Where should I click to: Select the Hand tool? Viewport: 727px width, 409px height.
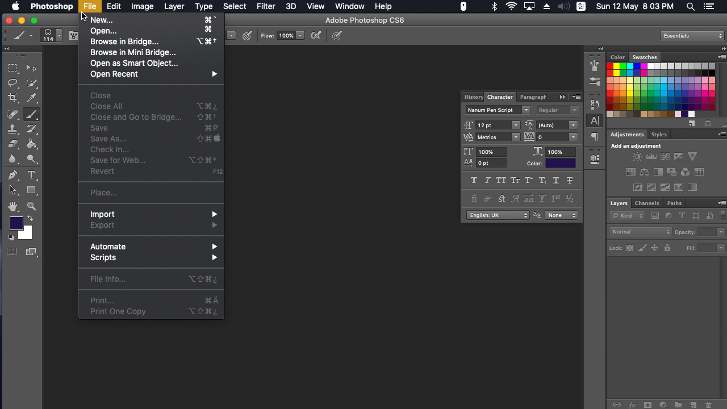12,206
